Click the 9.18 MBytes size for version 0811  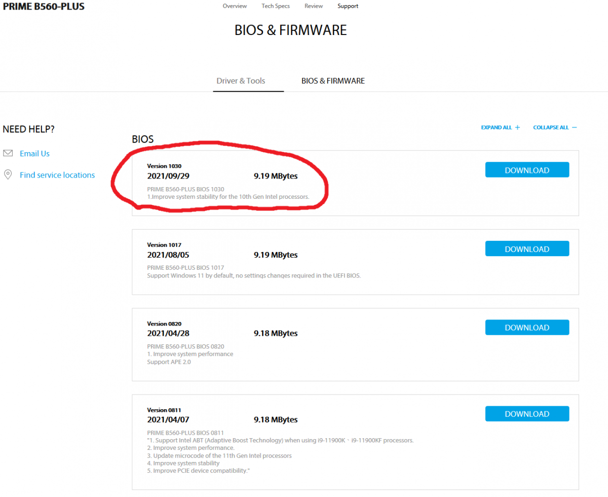276,419
